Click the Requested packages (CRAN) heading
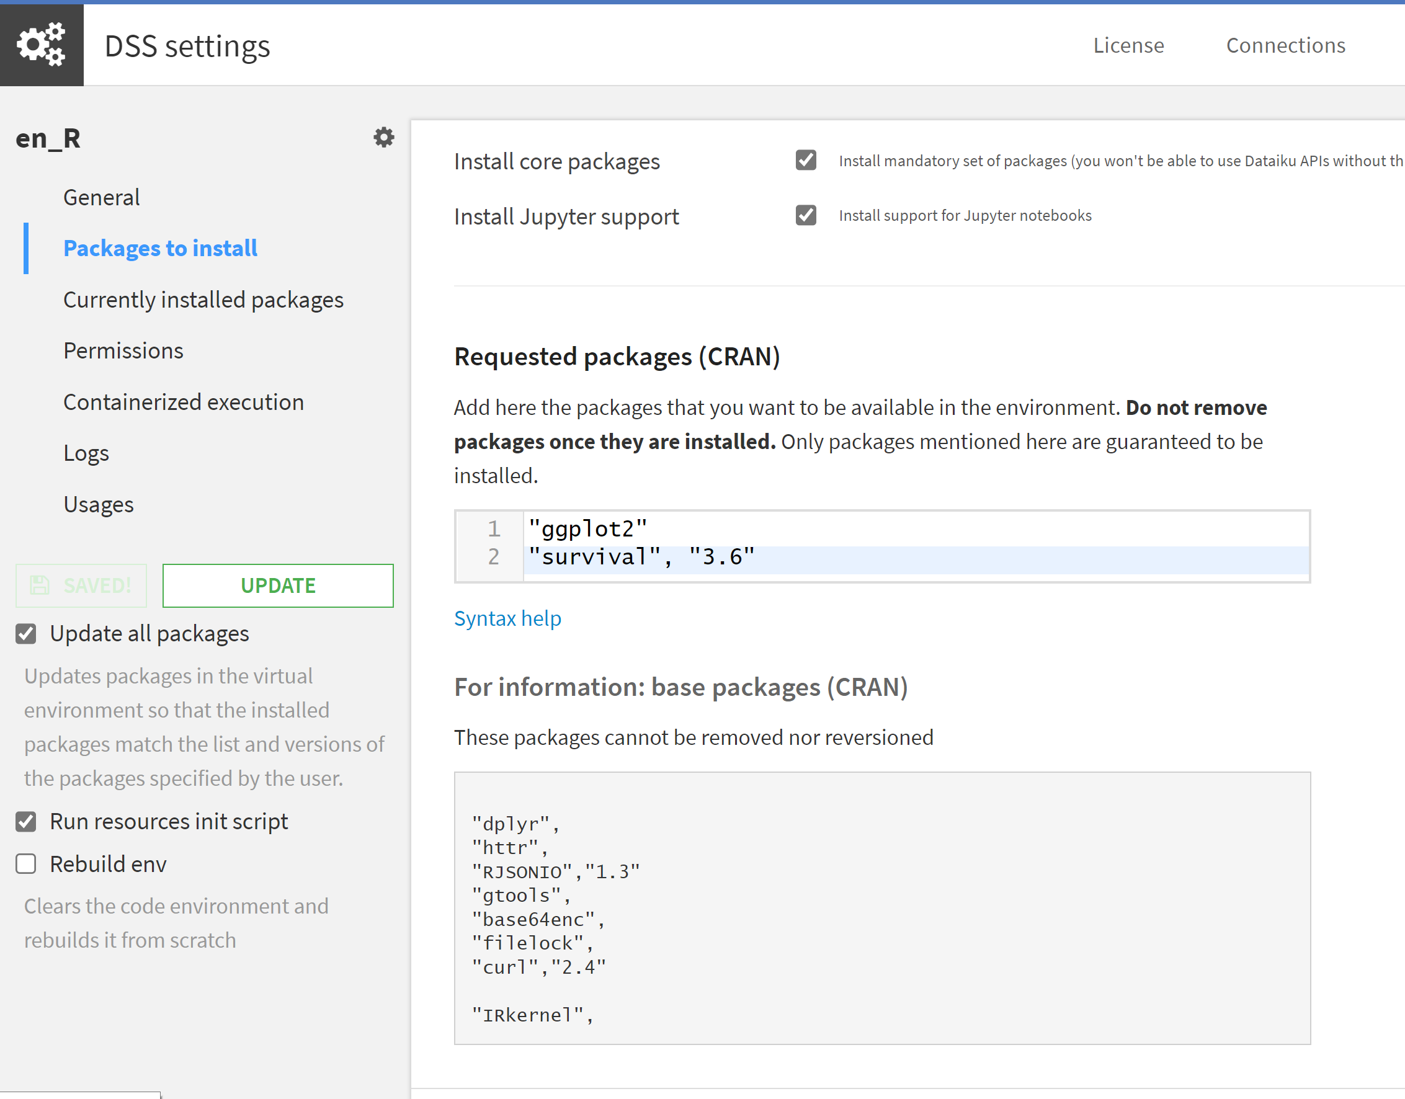This screenshot has height=1099, width=1405. 617,357
